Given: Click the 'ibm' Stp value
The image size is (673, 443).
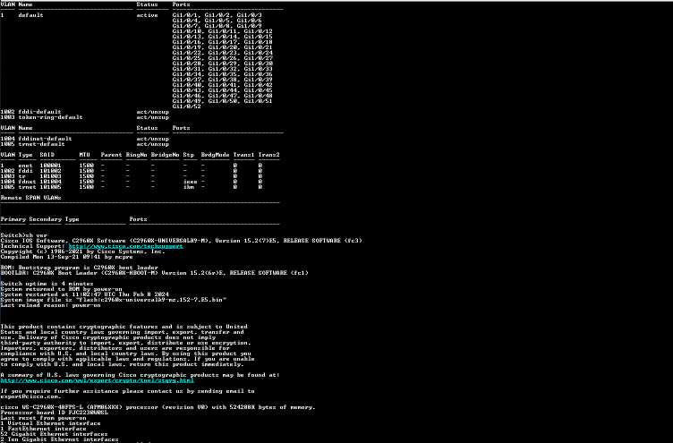Looking at the screenshot, I should click(x=189, y=187).
